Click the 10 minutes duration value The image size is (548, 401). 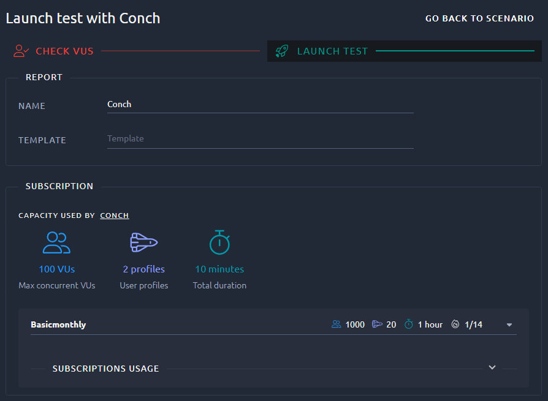(x=219, y=269)
